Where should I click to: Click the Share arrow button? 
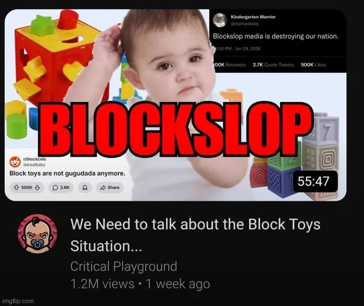click(110, 187)
